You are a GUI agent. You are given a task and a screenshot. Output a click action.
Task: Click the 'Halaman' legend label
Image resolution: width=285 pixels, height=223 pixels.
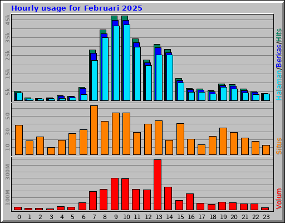279,85
